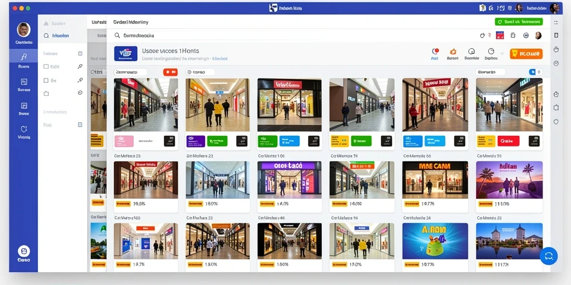Click the pink tag swatch under the first thumbnail
Screen dimensions: 571x285
[124, 141]
